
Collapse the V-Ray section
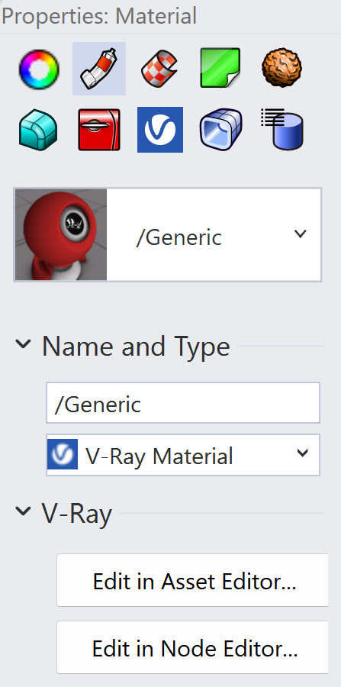(23, 511)
